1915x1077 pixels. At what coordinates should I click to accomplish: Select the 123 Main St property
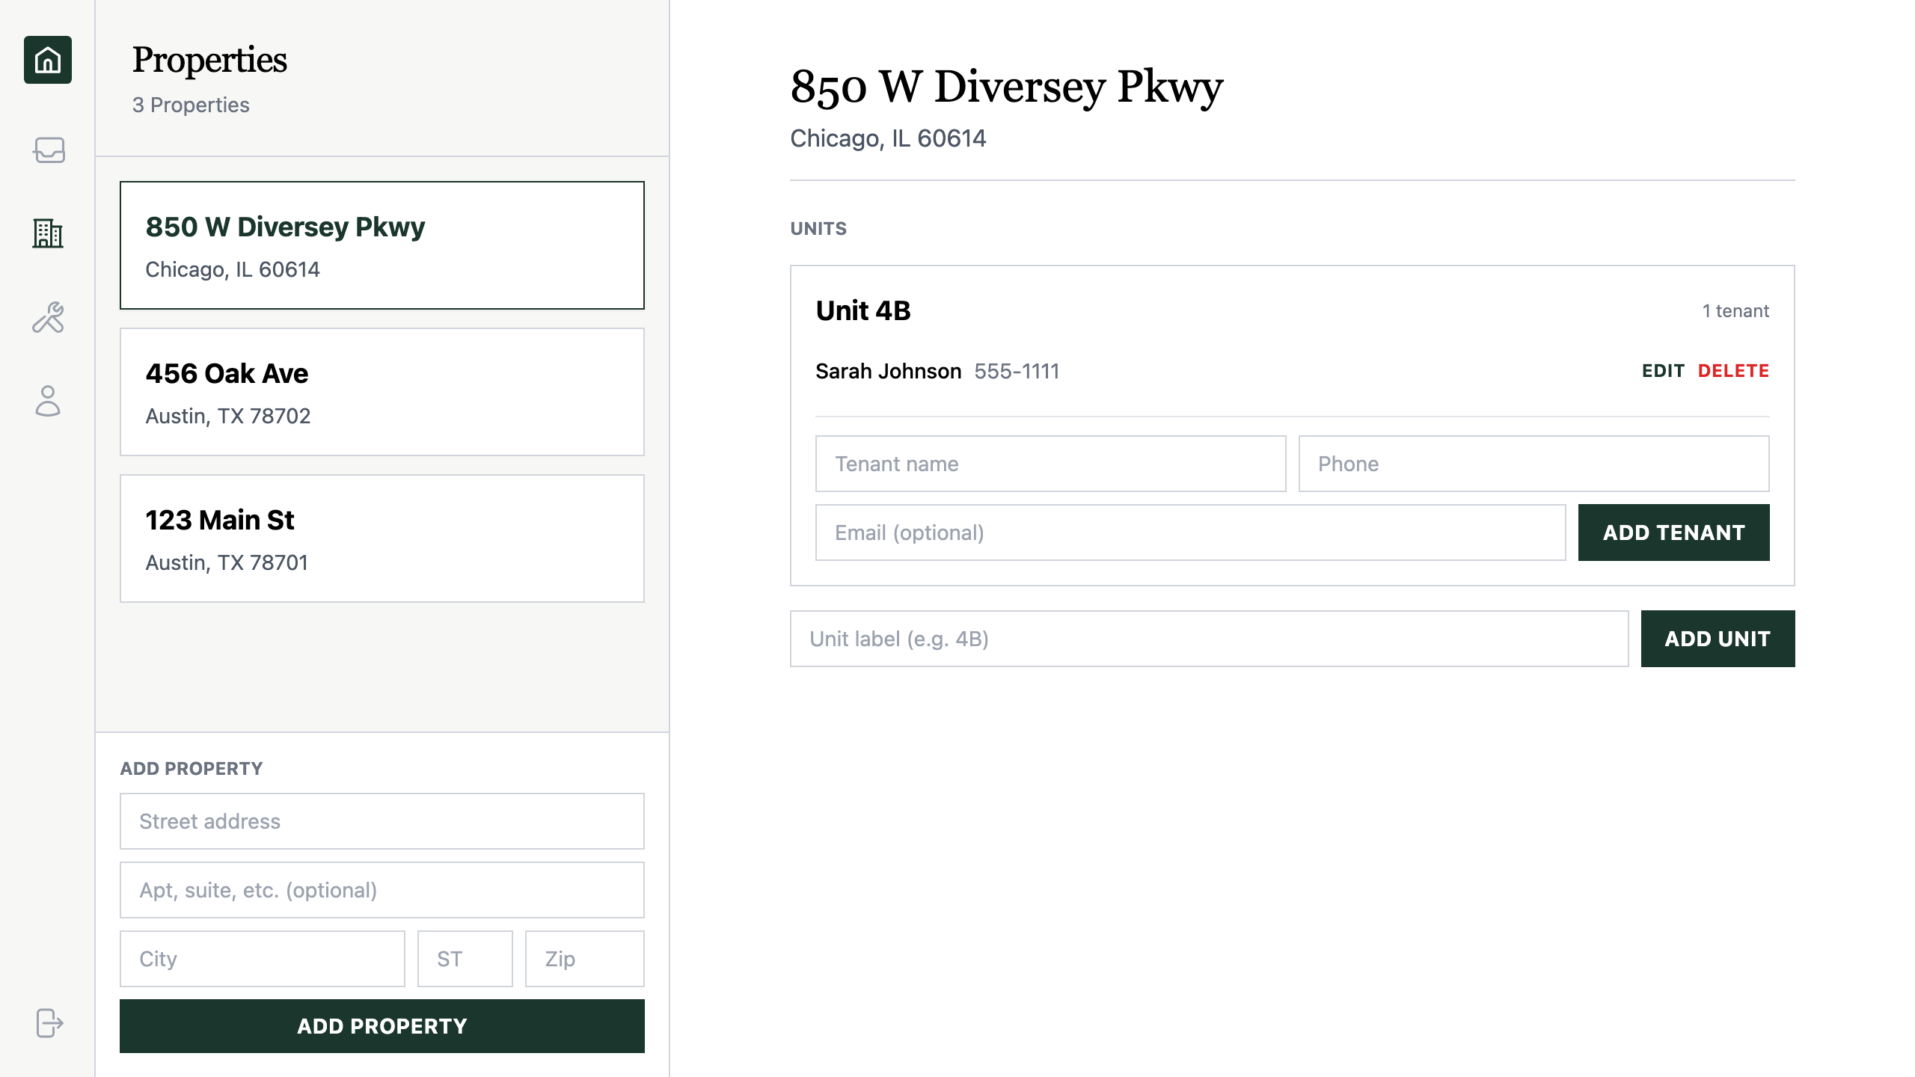tap(382, 538)
